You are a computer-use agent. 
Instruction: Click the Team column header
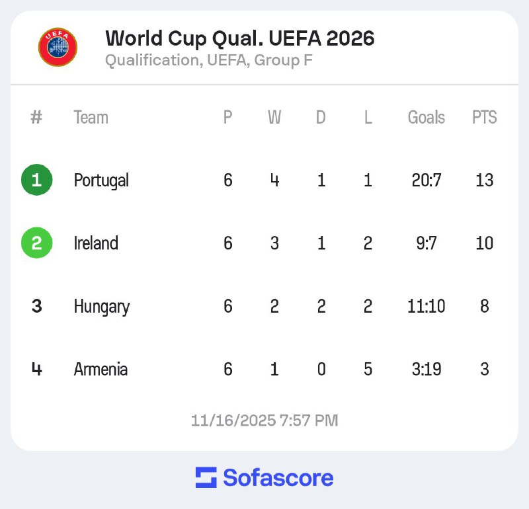pos(91,118)
